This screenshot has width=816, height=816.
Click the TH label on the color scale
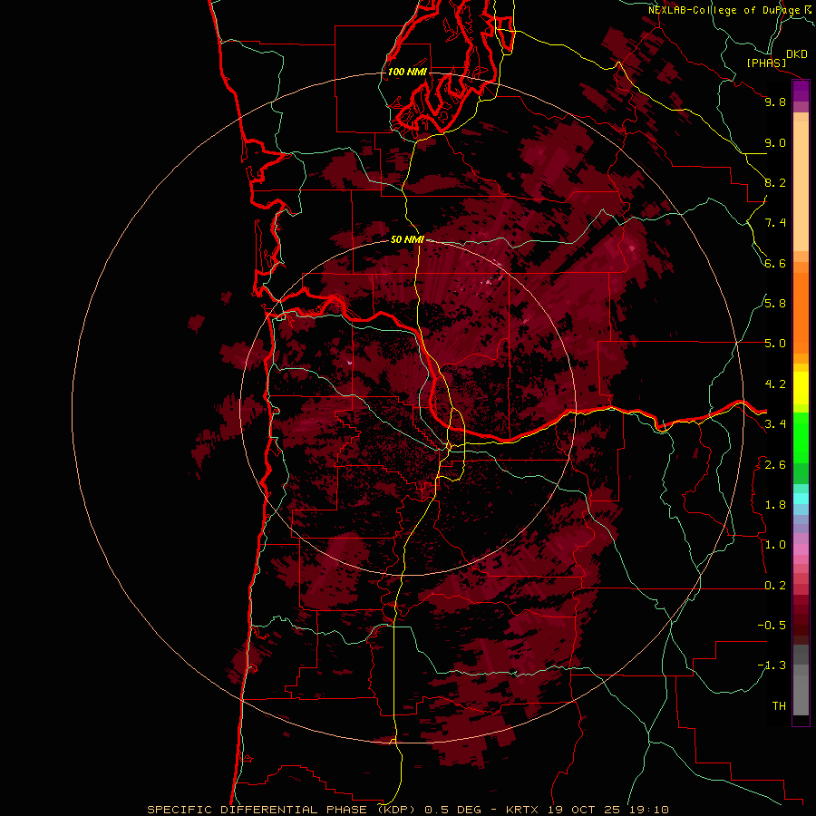[x=779, y=706]
